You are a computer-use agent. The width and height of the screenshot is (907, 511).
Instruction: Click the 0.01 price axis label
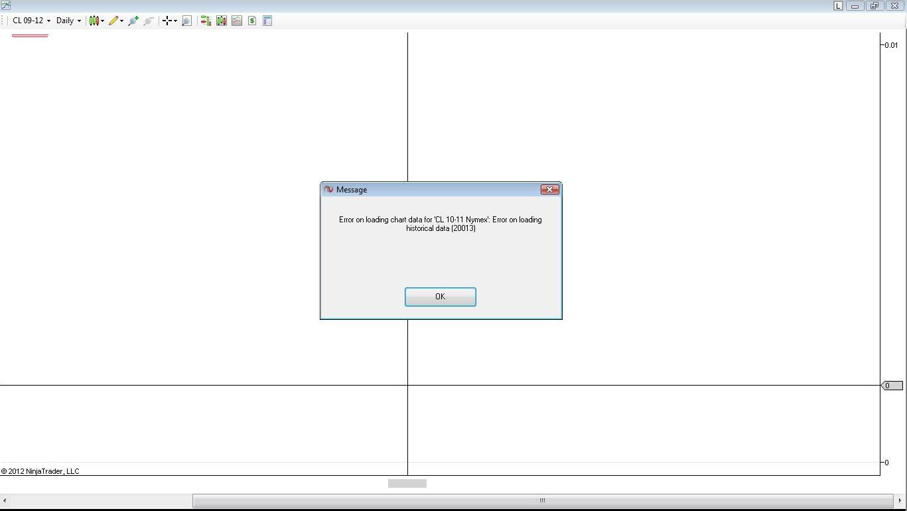click(891, 45)
